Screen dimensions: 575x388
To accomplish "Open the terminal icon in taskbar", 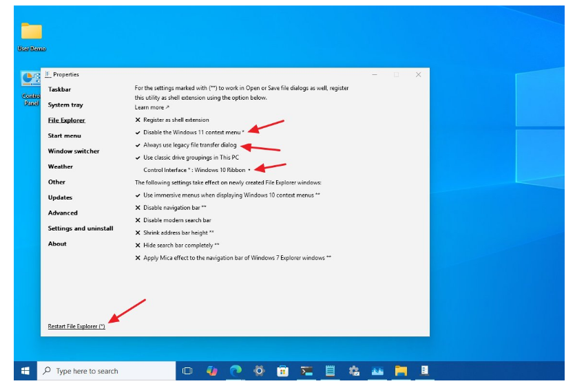I will pos(307,371).
